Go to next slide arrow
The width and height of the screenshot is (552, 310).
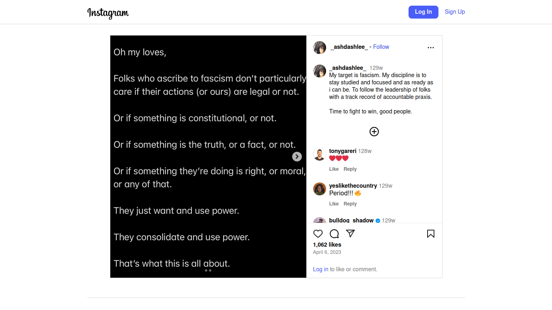click(297, 157)
